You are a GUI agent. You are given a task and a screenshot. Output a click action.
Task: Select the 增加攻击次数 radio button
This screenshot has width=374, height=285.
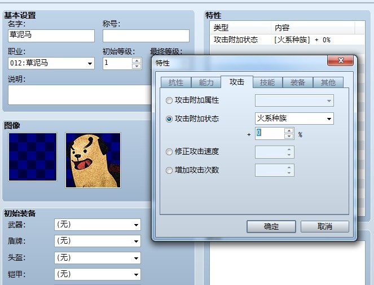pyautogui.click(x=169, y=170)
